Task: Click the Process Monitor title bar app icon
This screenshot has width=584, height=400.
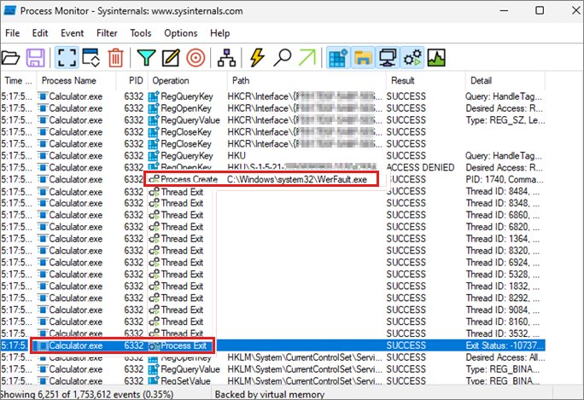Action: tap(9, 11)
